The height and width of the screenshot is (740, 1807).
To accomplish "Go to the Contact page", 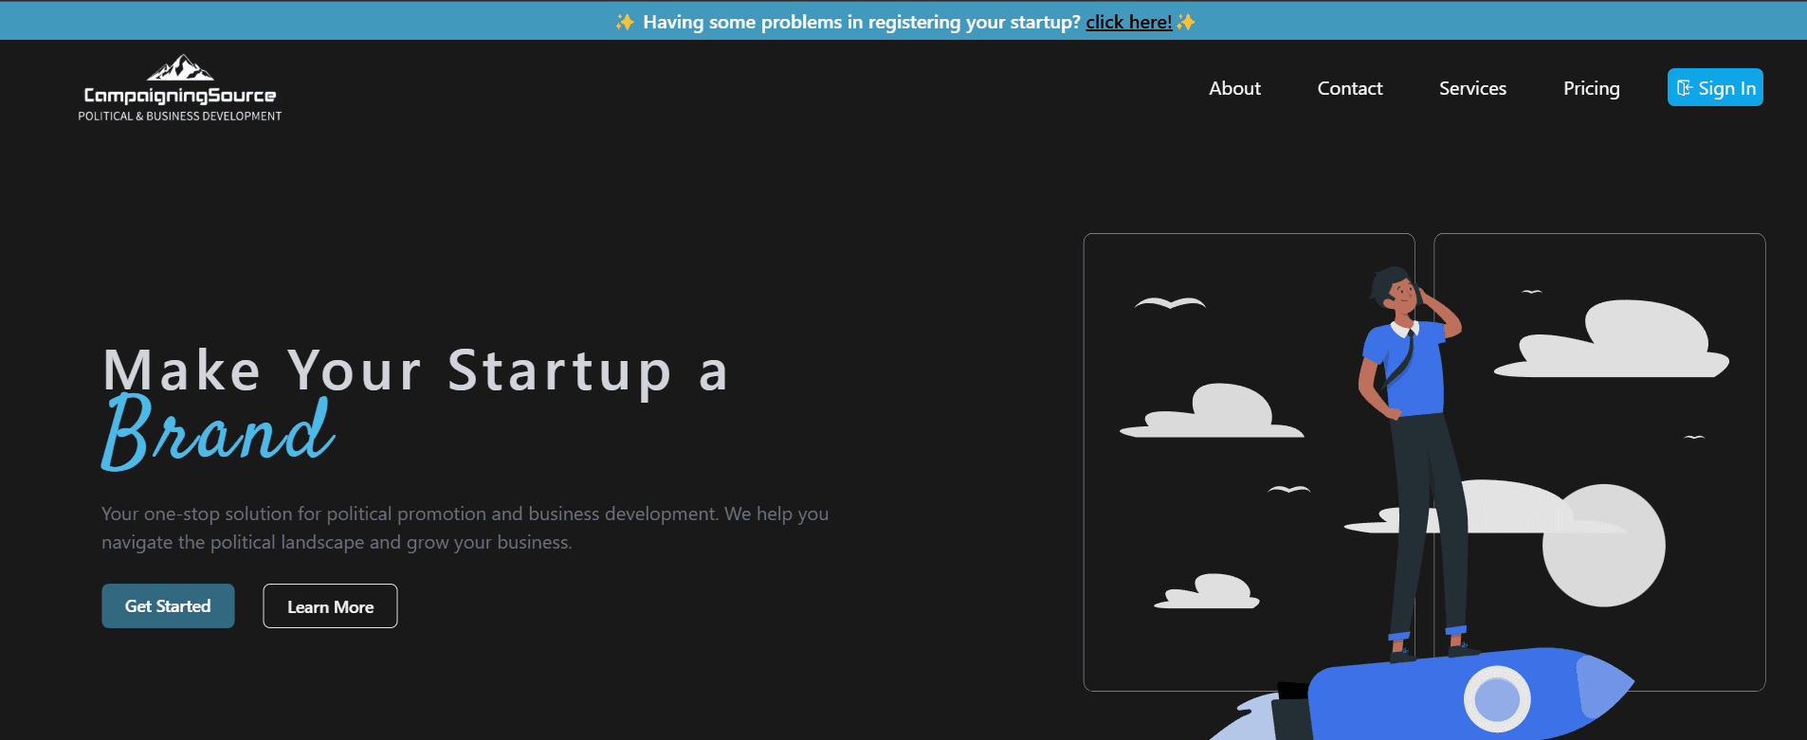I will tap(1350, 88).
